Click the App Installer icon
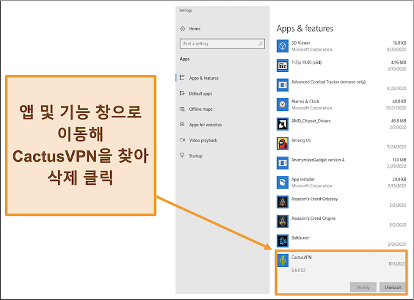Screen dimensions: 414x300 [283, 182]
